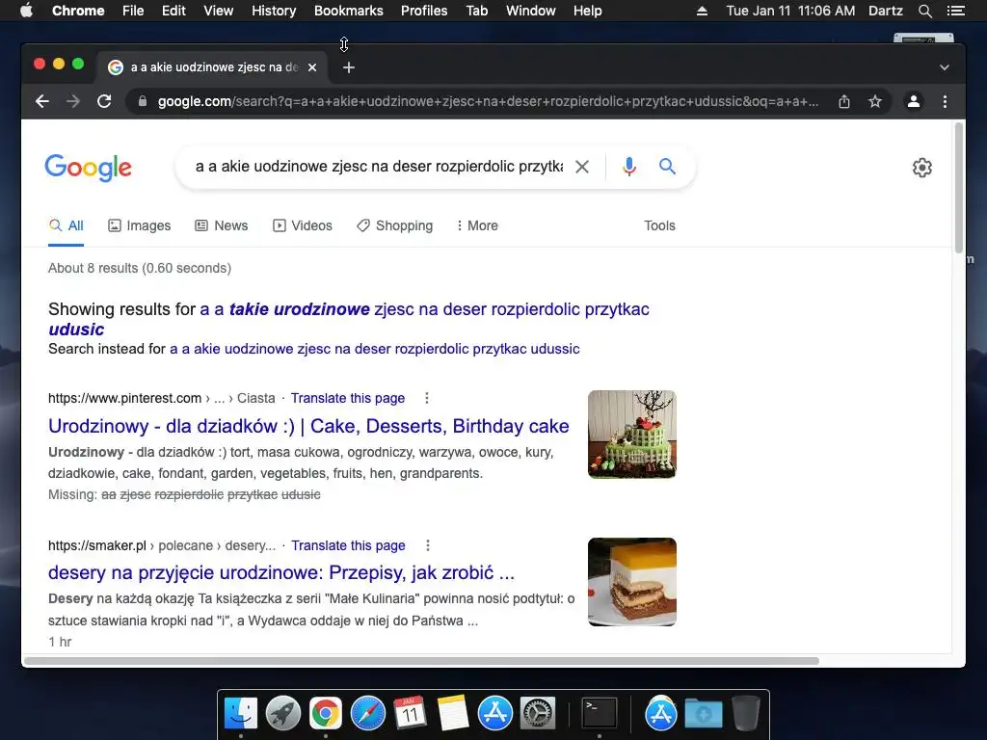Click the date and time display
This screenshot has height=740, width=987.
tap(790, 11)
